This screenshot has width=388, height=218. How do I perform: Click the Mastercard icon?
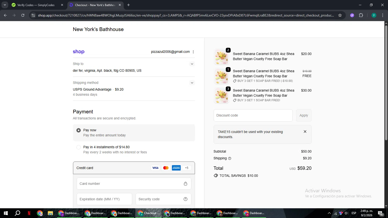click(x=166, y=168)
